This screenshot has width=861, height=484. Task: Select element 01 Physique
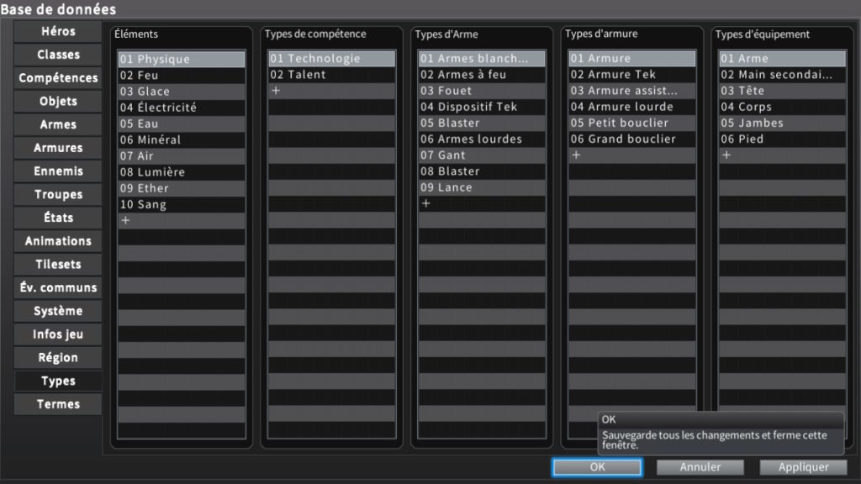[182, 60]
